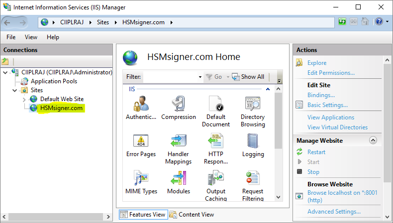Click the Explore folder icon in Actions

[x=299, y=62]
